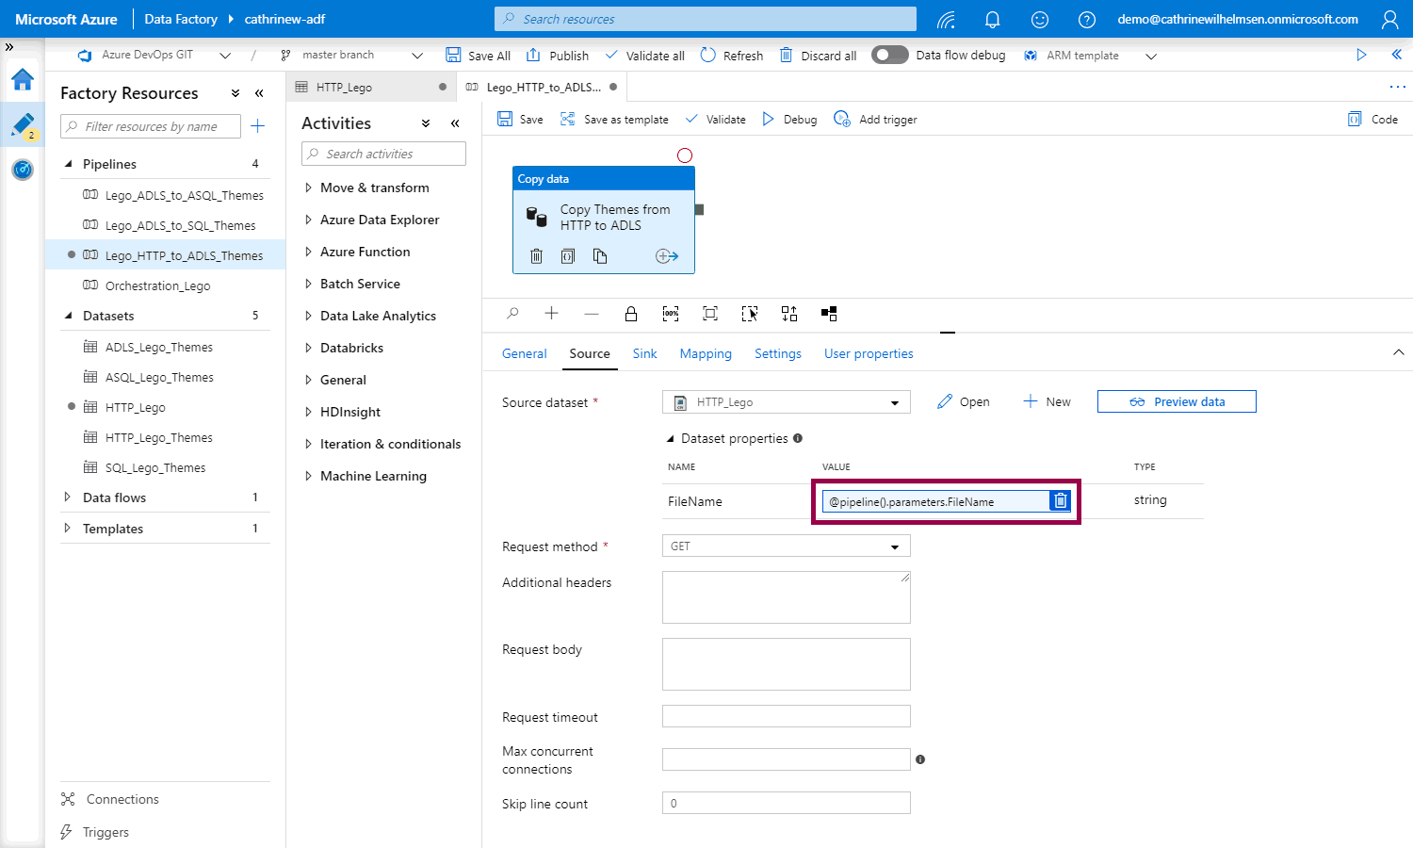Click the zoom to fit icon
The image size is (1413, 848).
coord(710,314)
